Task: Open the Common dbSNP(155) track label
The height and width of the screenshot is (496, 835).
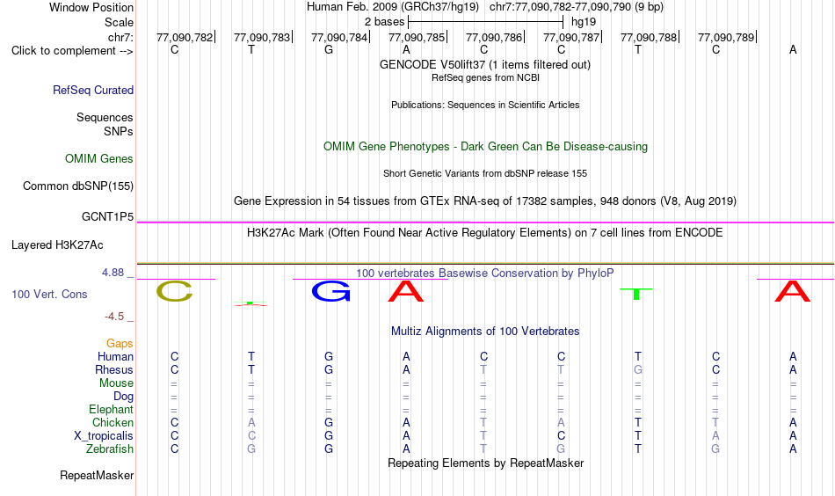Action: click(78, 186)
